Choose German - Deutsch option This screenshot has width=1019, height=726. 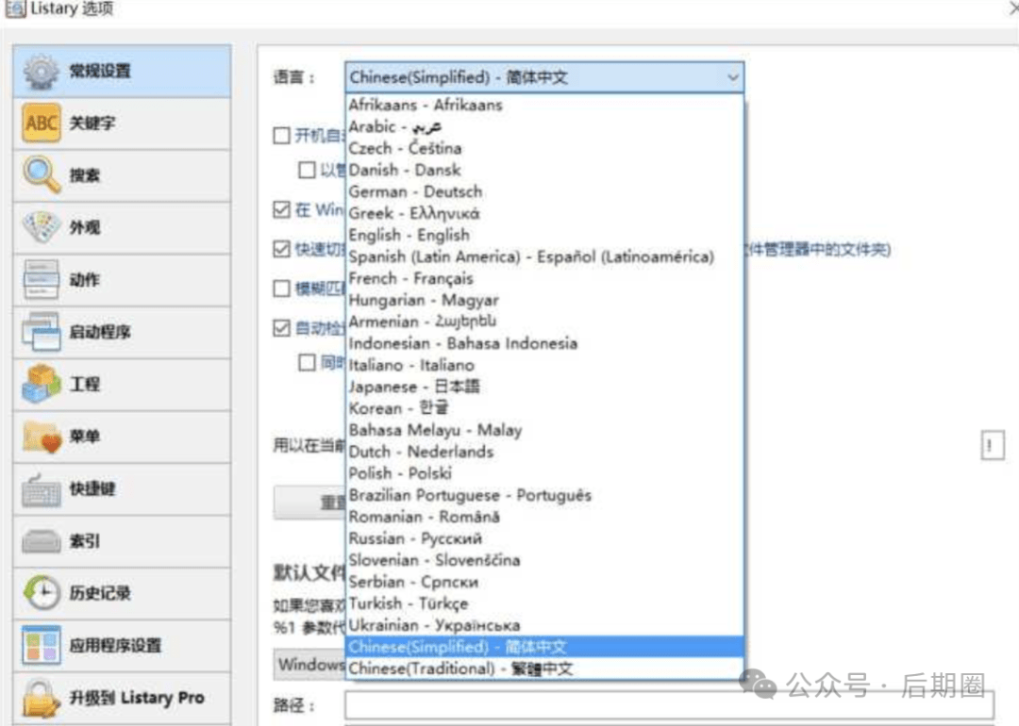coord(544,192)
